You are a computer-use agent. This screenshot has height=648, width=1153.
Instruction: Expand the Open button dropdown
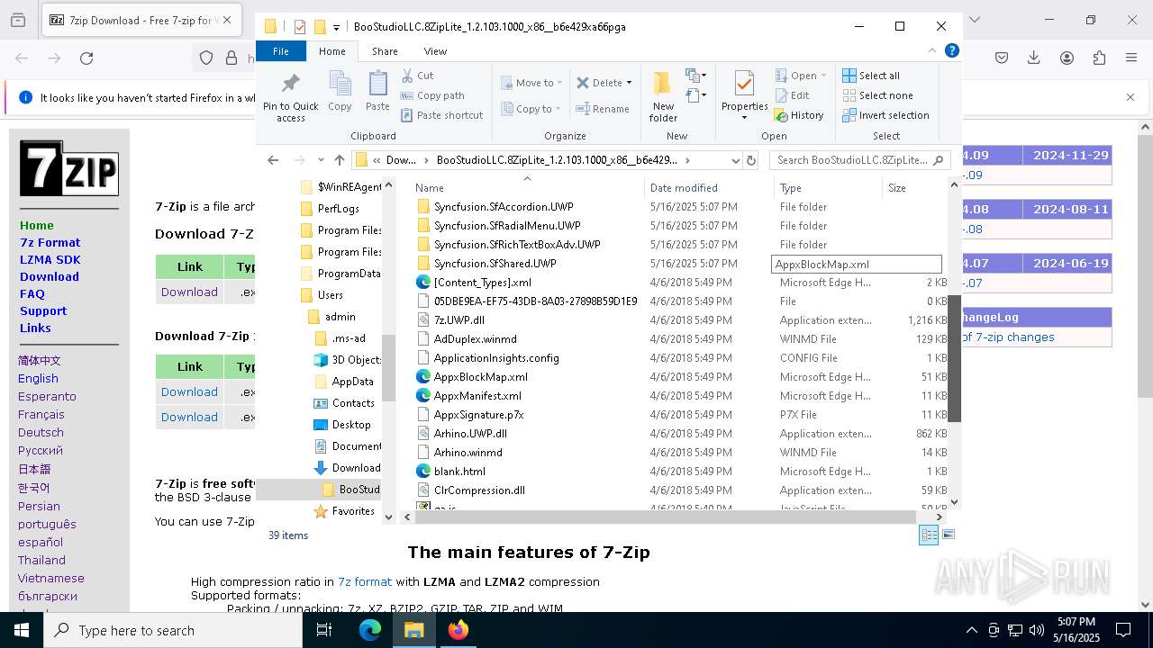[823, 76]
